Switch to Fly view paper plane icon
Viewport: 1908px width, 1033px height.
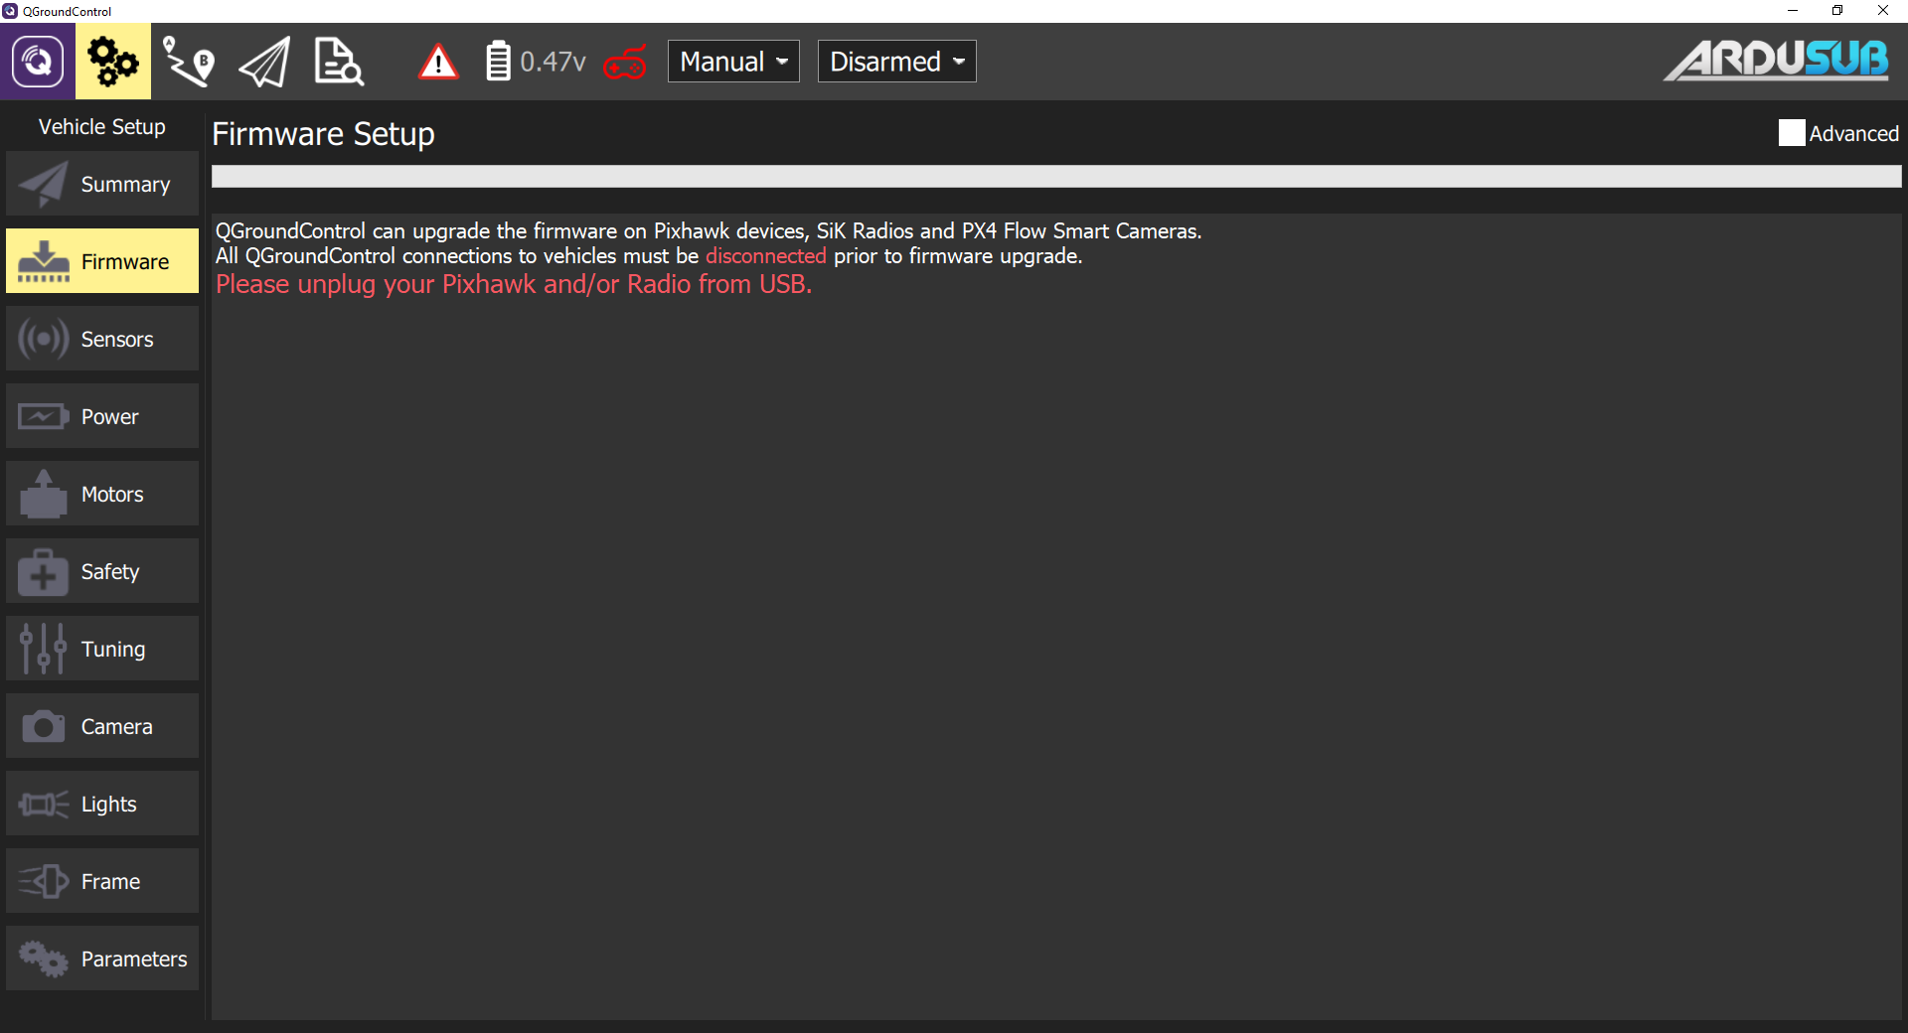(264, 62)
